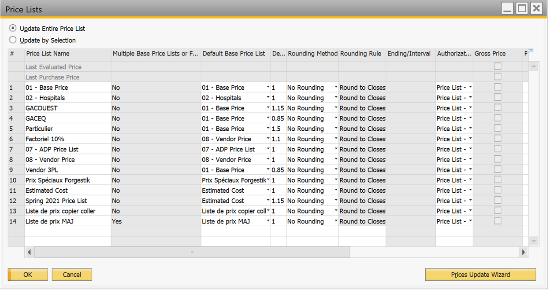550x290 pixels.
Task: Choose the Update by Selection radio button
Action: 13,40
